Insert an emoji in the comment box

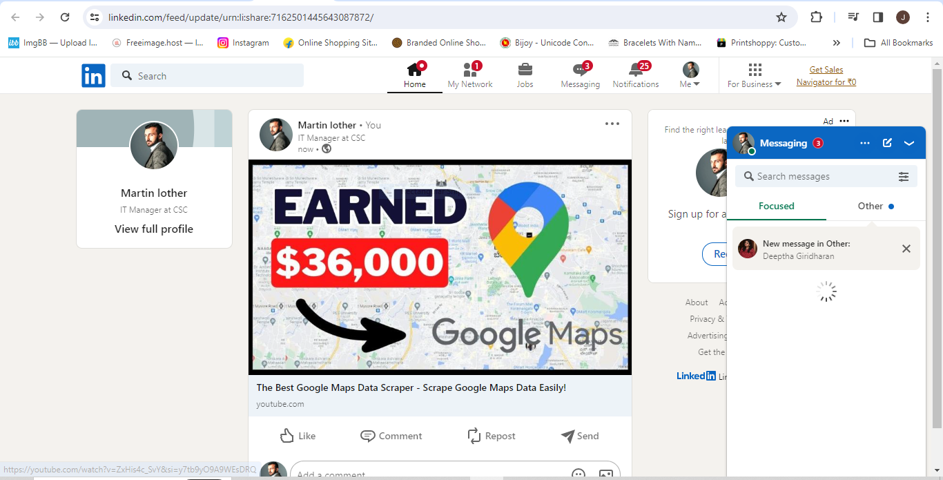[579, 474]
